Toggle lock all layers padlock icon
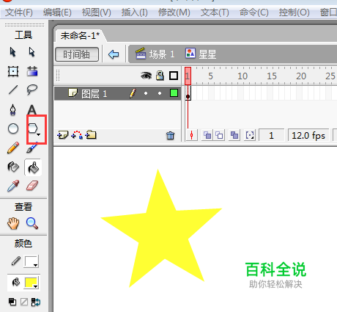The height and width of the screenshot is (312, 337). click(160, 76)
